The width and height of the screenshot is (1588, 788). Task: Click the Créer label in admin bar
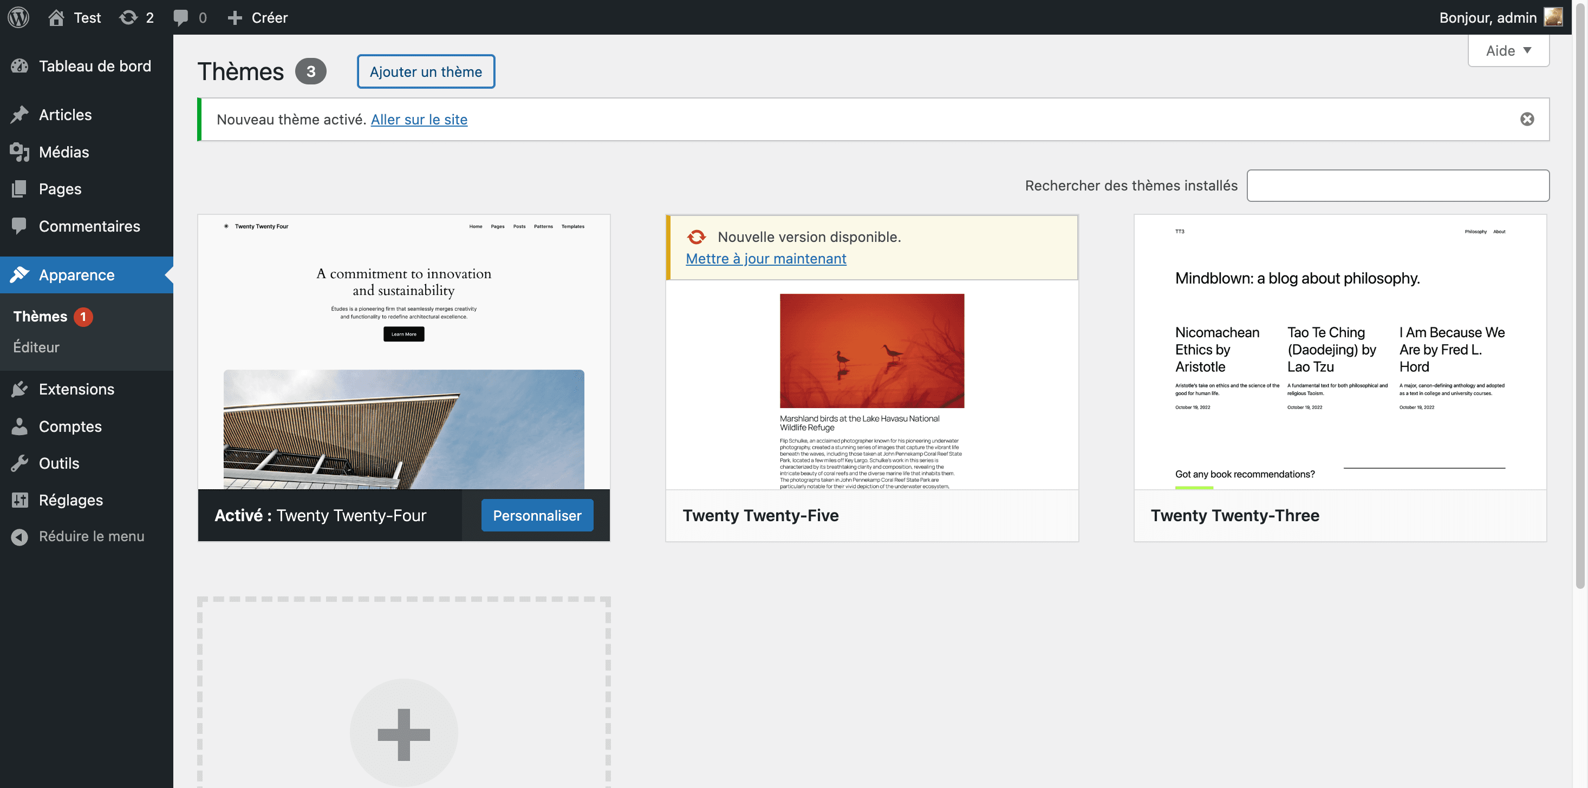(x=269, y=18)
